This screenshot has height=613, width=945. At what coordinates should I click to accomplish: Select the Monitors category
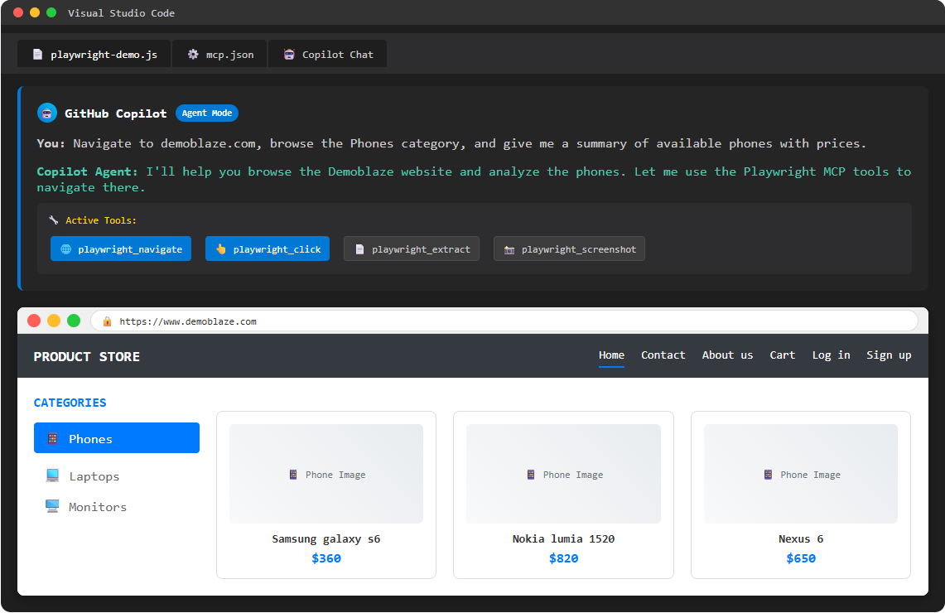point(116,507)
